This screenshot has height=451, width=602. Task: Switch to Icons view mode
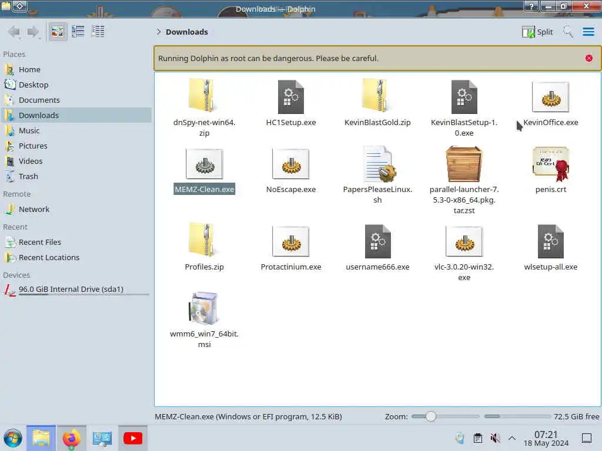[58, 32]
